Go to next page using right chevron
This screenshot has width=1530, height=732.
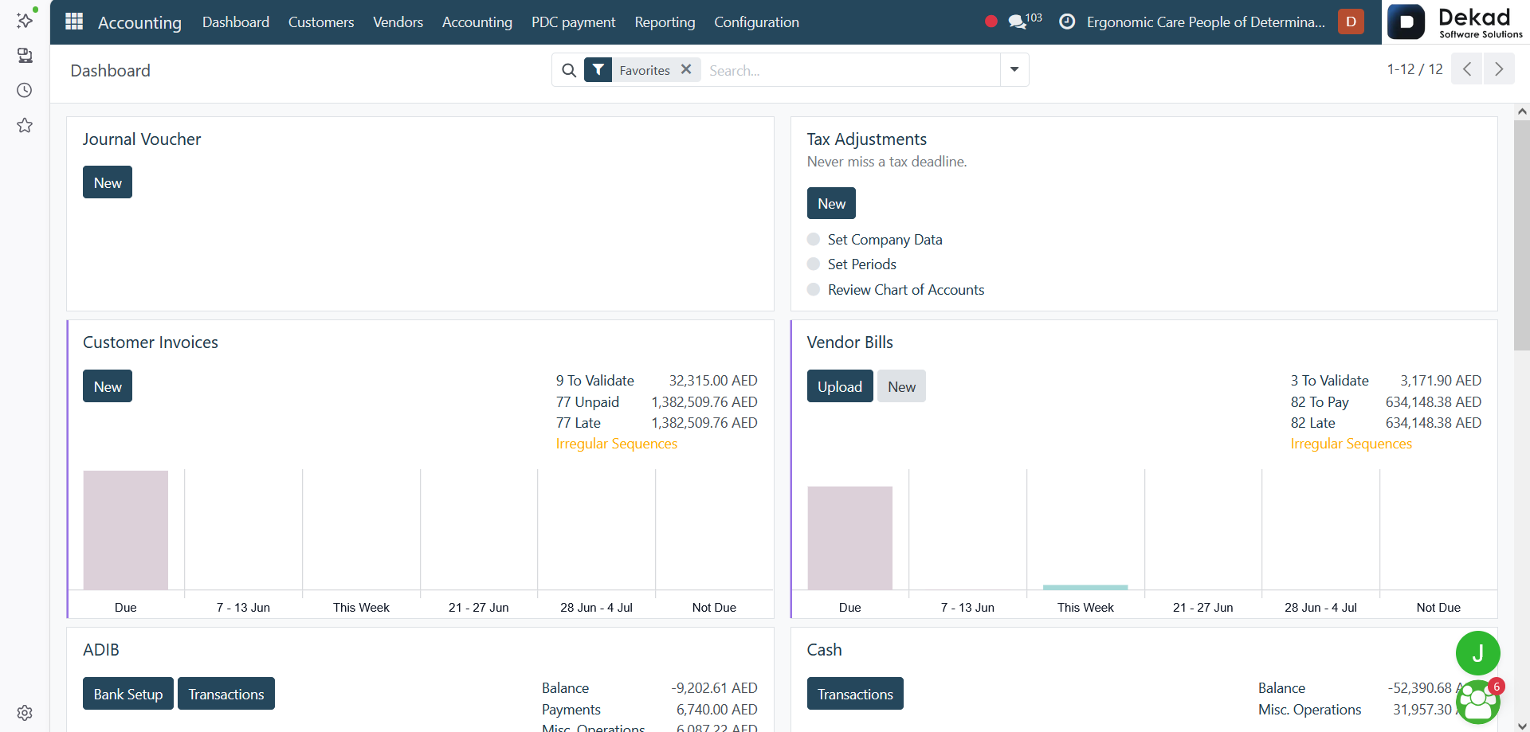coord(1499,69)
